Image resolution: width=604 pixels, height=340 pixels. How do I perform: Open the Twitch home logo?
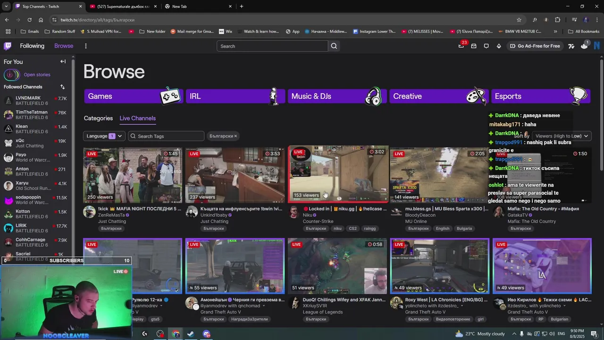click(x=8, y=46)
